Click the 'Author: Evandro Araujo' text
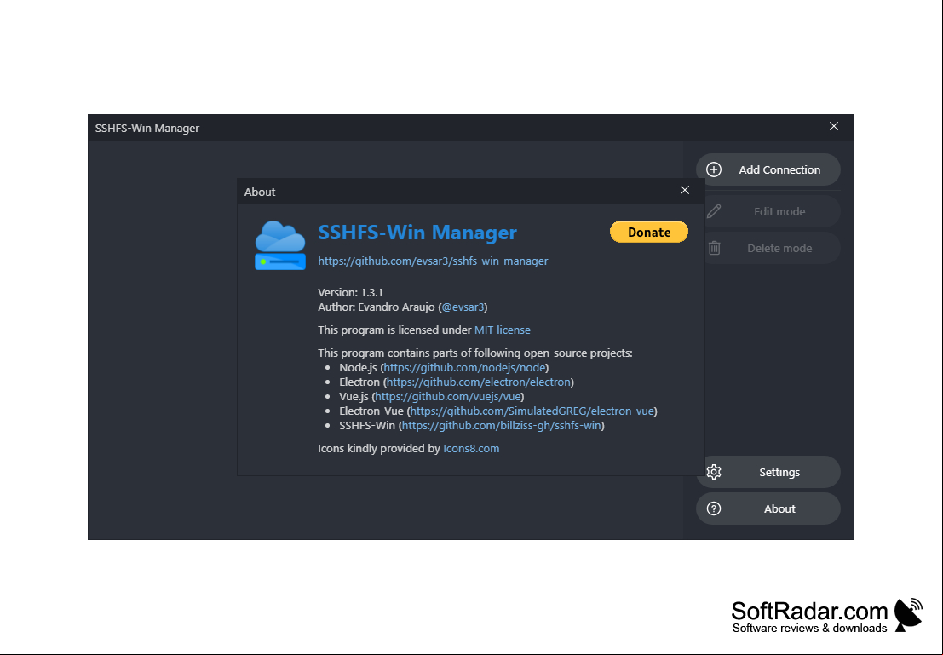 coord(377,307)
